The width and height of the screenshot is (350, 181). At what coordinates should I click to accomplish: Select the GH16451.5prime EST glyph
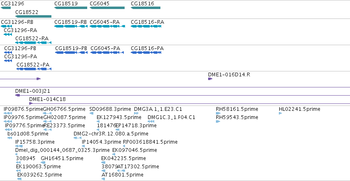click(x=43, y=163)
